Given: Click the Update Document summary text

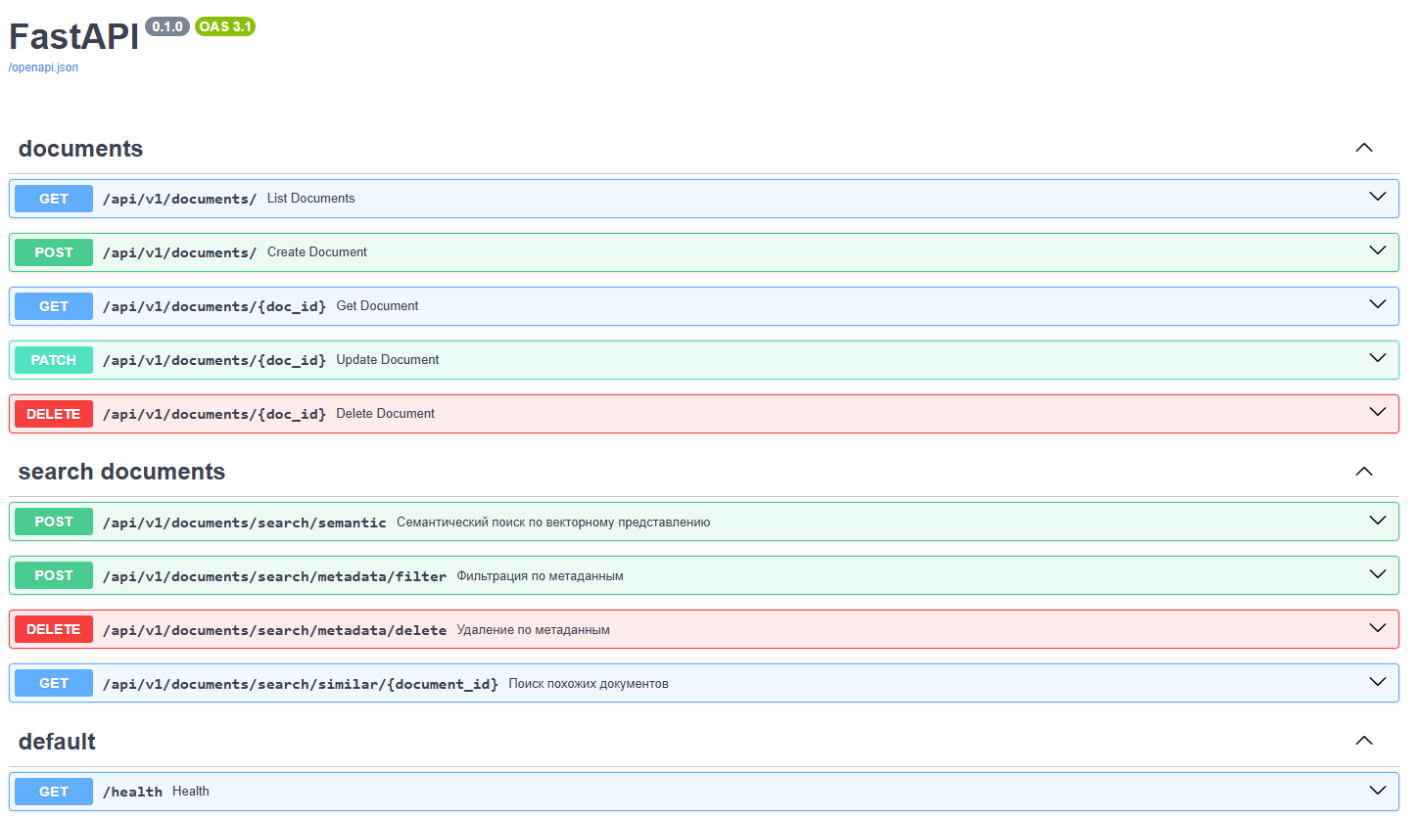Looking at the screenshot, I should click(x=387, y=360).
